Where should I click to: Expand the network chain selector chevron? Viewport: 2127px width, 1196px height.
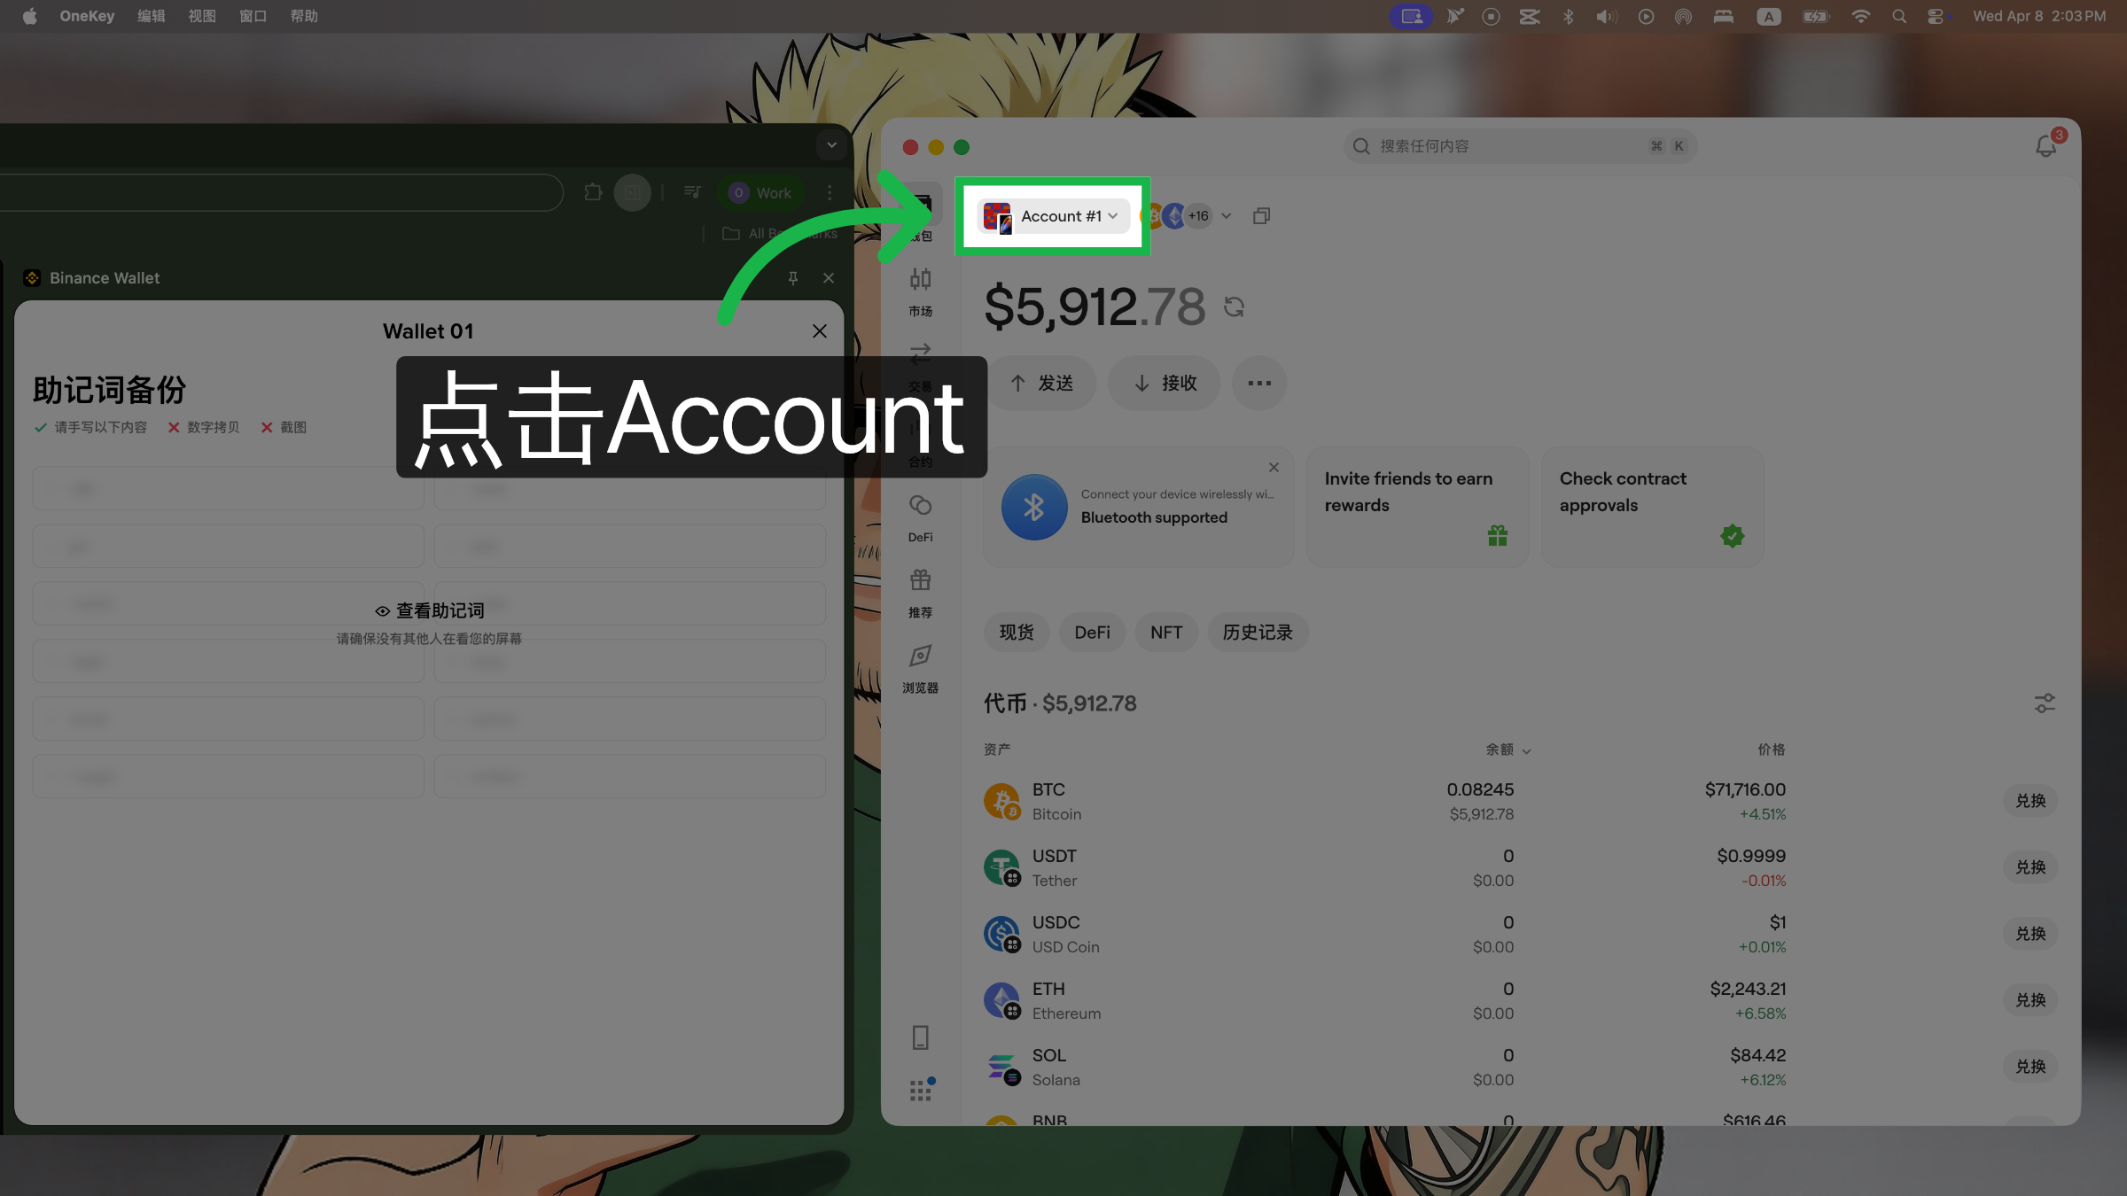1227,216
